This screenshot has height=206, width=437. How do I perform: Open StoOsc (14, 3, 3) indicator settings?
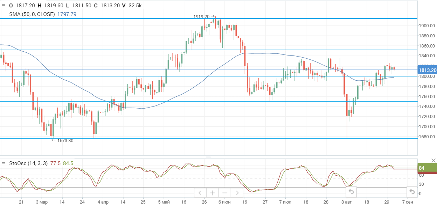(29, 163)
